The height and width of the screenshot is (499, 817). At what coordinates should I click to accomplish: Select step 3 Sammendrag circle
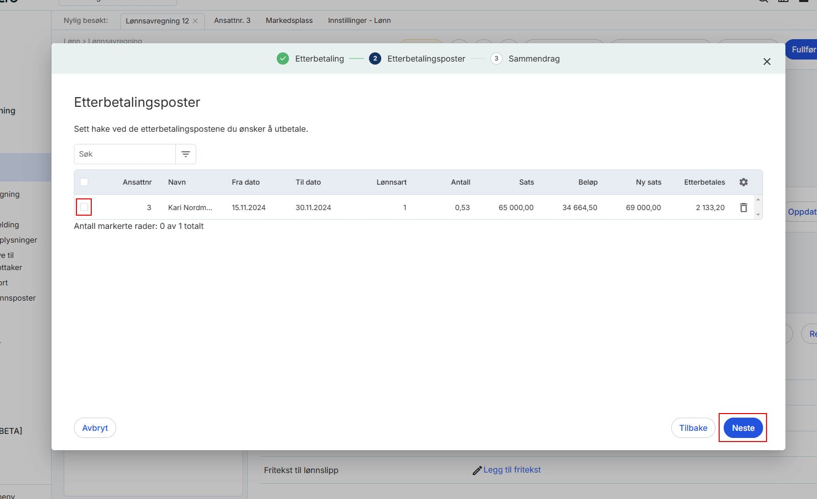click(496, 58)
